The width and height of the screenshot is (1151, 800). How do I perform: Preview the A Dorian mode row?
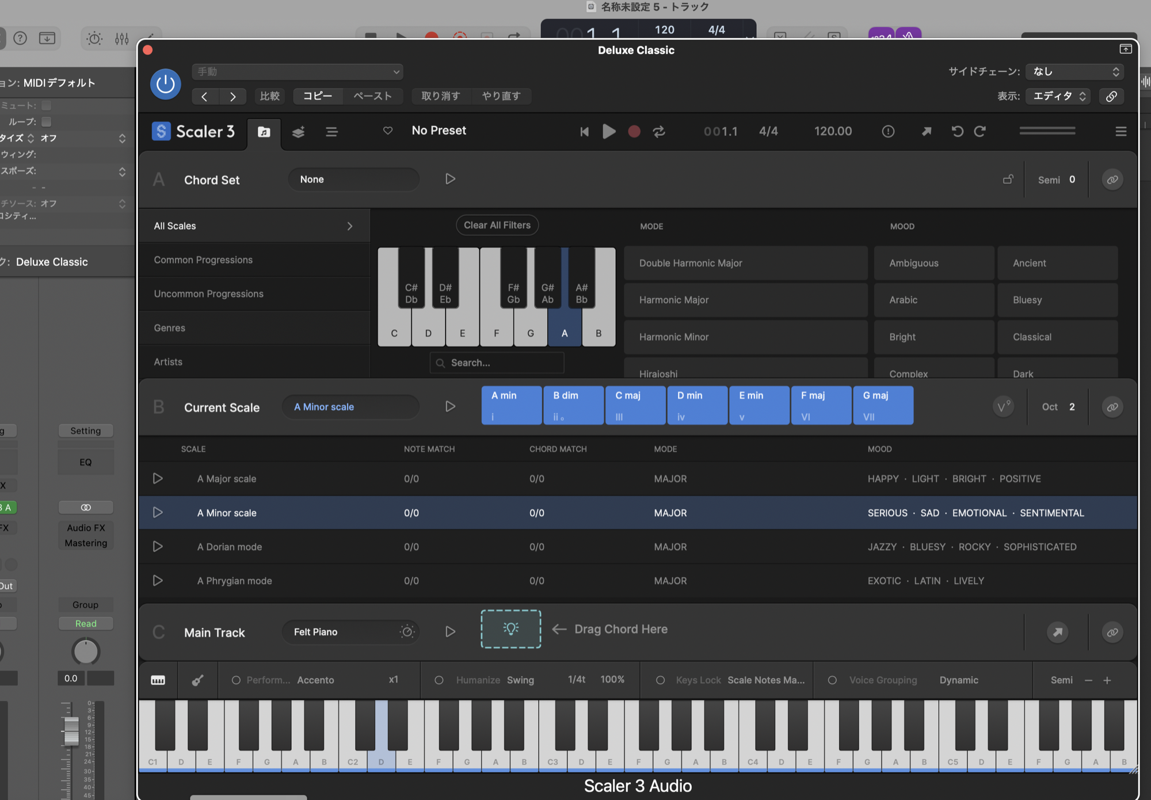(x=158, y=546)
